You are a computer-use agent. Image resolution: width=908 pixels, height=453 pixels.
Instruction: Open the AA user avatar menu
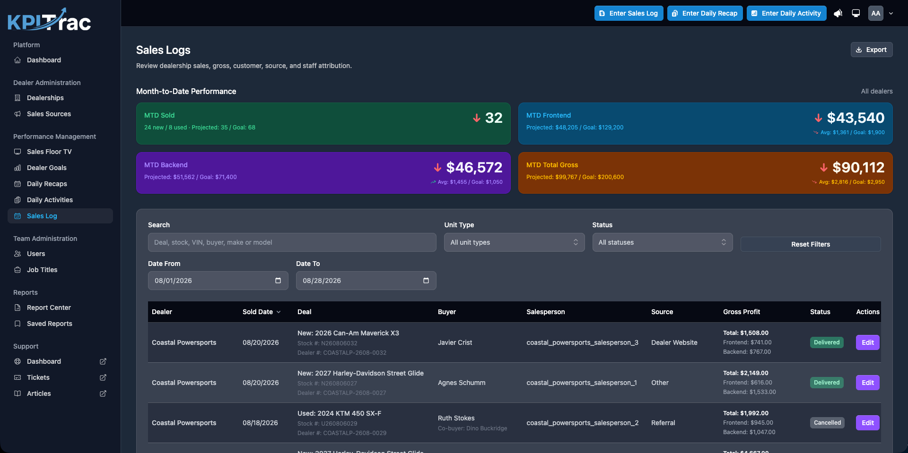(x=876, y=13)
